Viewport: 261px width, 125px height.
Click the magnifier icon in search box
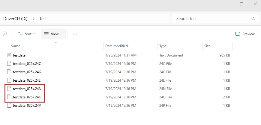[253, 19]
